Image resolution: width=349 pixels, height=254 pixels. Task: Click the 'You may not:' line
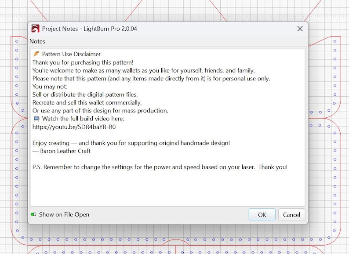(x=50, y=87)
